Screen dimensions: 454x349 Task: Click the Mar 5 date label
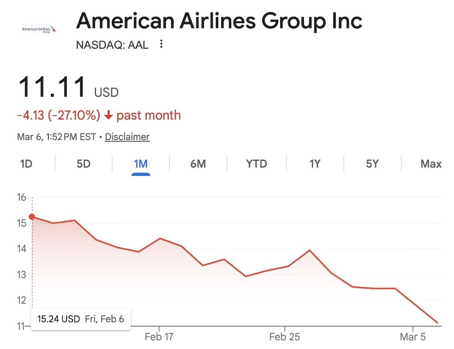click(x=413, y=337)
